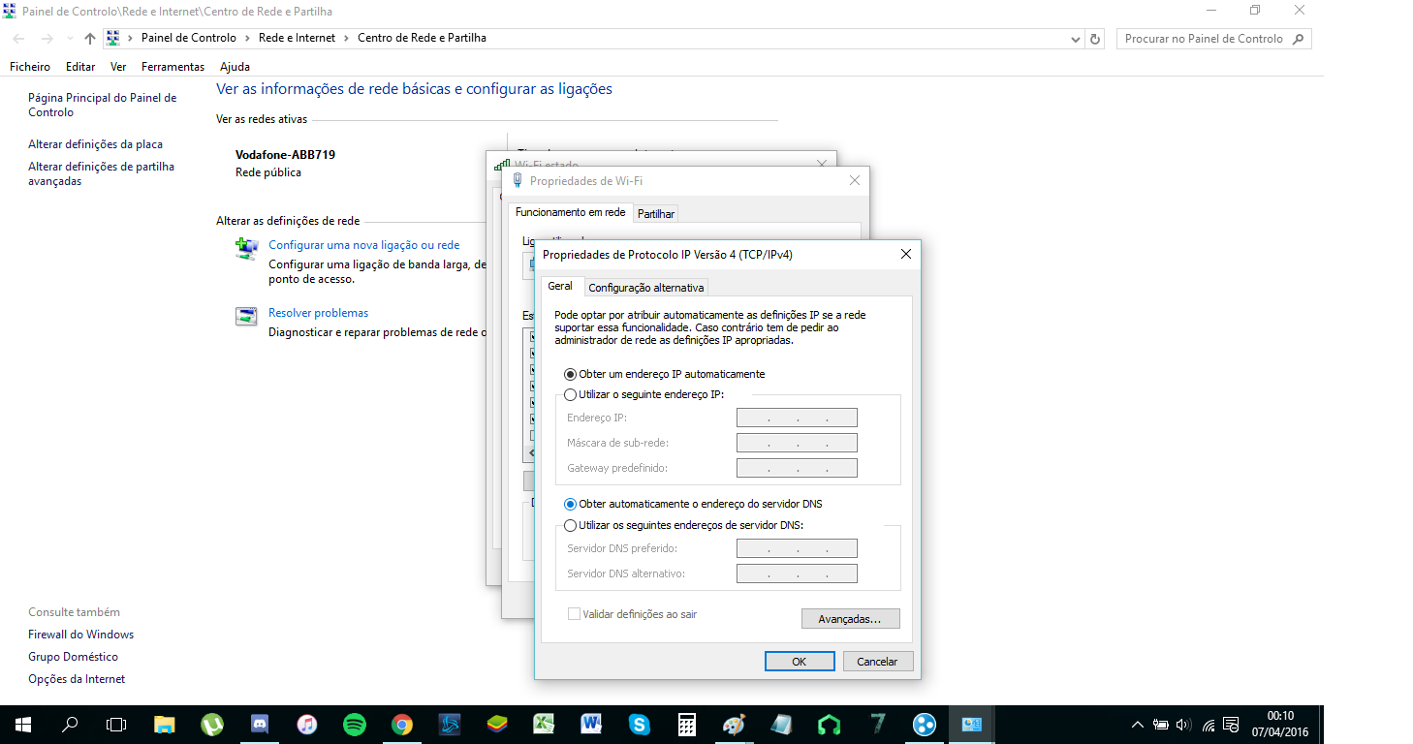Open the volume icon in system tray
The height and width of the screenshot is (744, 1413).
coord(1184,724)
